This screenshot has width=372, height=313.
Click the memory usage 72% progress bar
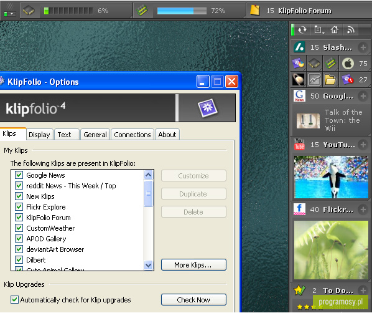point(182,11)
